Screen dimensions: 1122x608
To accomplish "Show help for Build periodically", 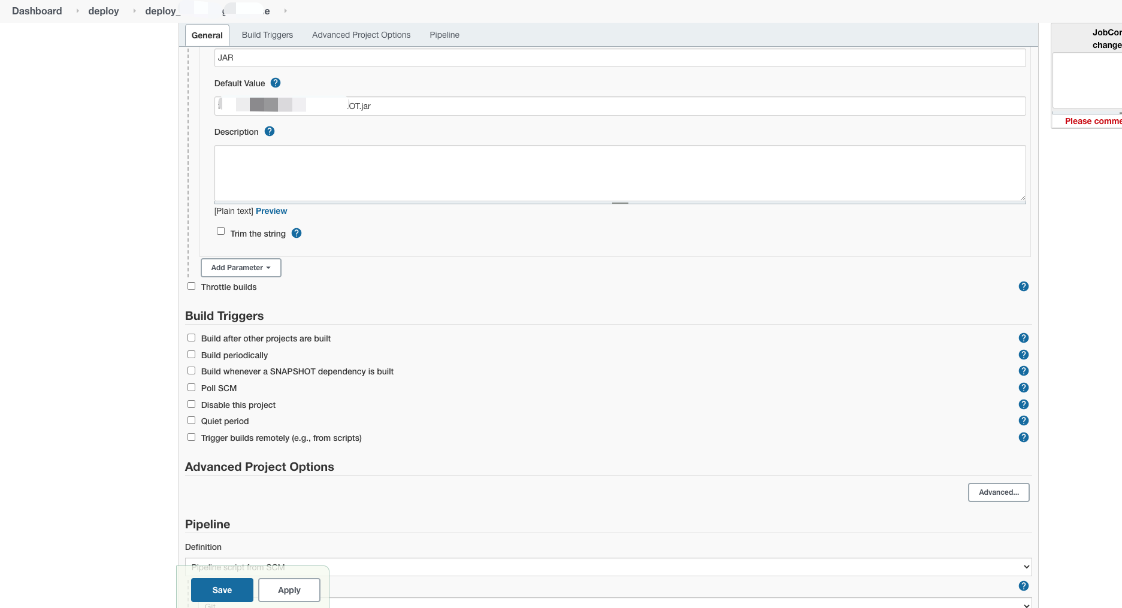I will tap(1024, 355).
